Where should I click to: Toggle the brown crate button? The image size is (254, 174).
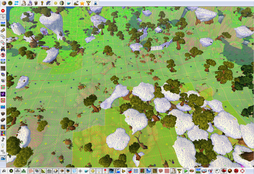(x=62, y=171)
